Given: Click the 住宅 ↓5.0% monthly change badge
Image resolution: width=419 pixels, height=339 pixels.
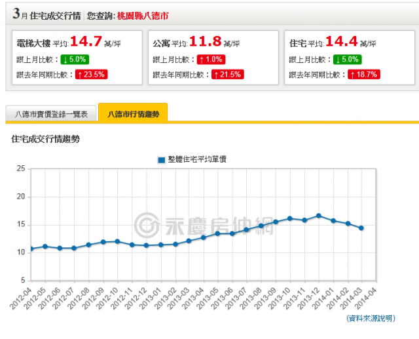Looking at the screenshot, I should click(x=348, y=60).
